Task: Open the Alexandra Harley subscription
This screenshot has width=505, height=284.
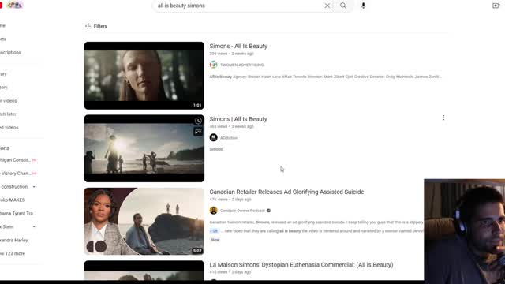Action: [14, 240]
